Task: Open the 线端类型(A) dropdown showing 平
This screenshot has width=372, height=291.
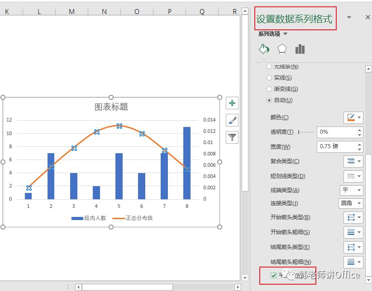Action: pos(351,190)
